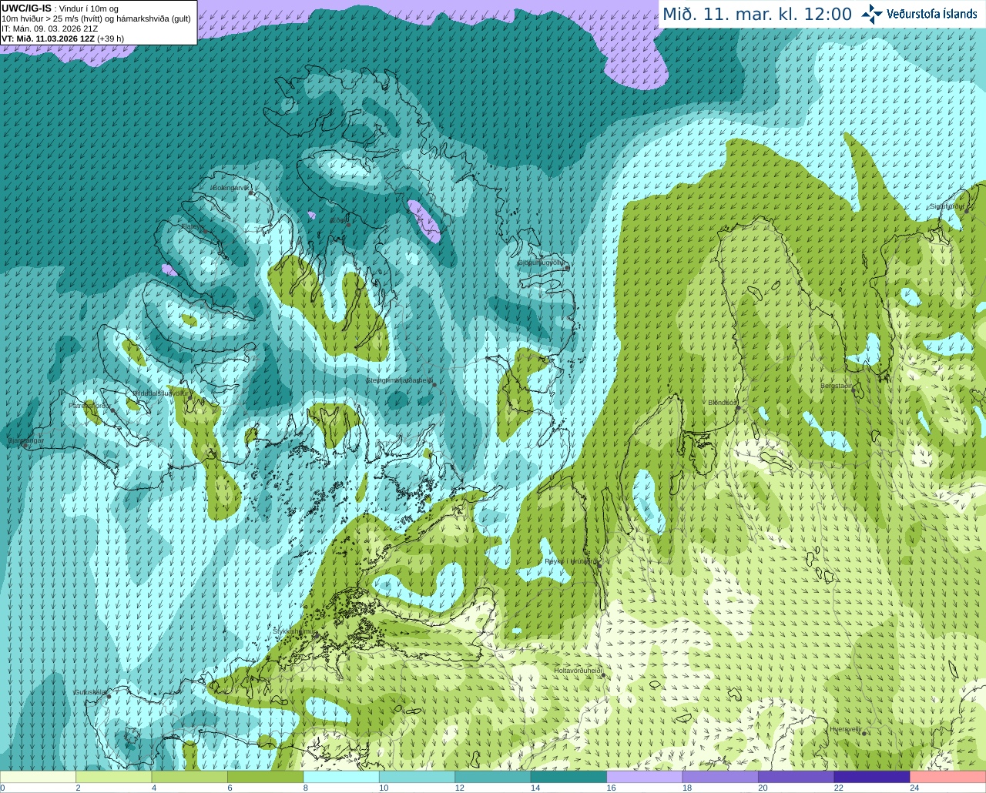Click the legend scale value 16

coord(611,788)
